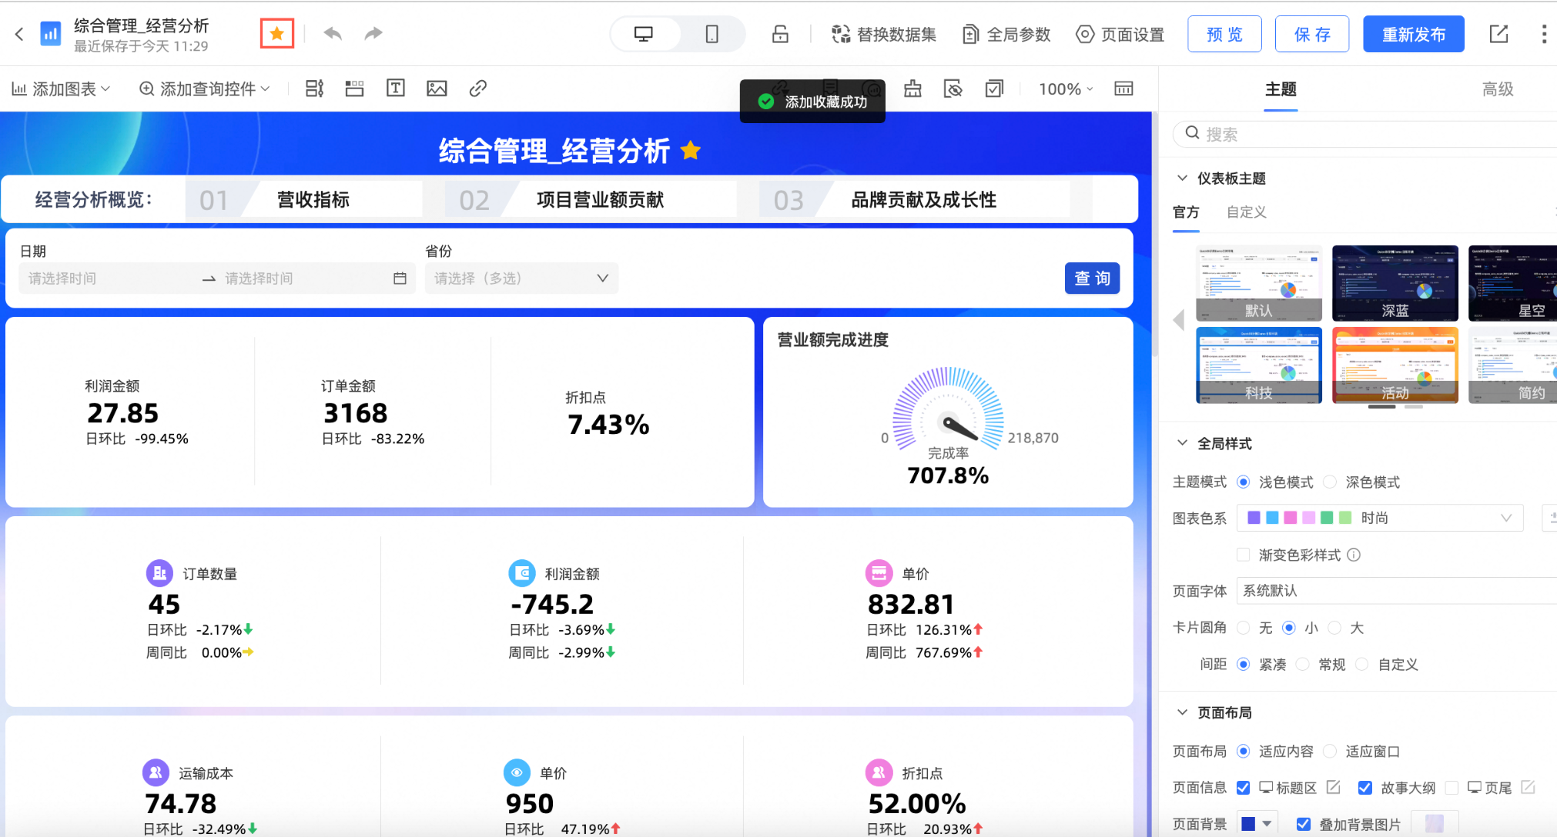Open 替换数据集
Screen dimensions: 1557x837
(x=884, y=35)
